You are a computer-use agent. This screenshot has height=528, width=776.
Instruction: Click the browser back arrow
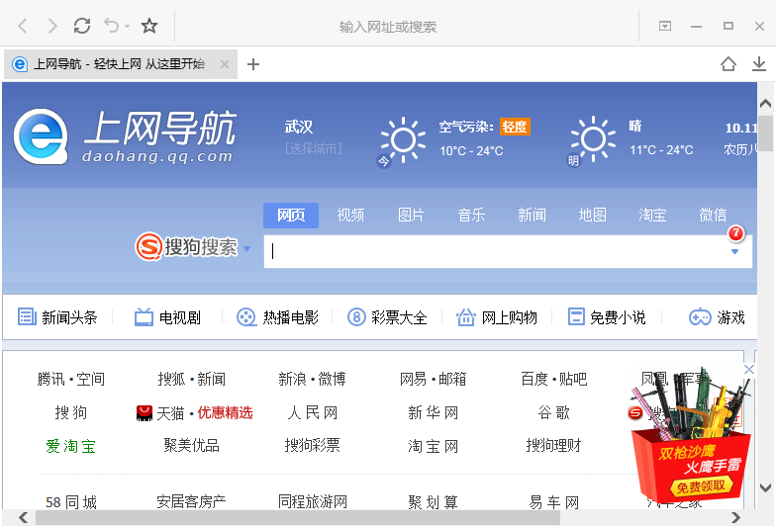[23, 26]
